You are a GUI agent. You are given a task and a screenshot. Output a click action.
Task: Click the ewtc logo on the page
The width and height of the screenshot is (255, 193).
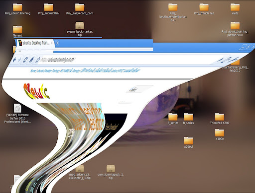tap(36, 91)
